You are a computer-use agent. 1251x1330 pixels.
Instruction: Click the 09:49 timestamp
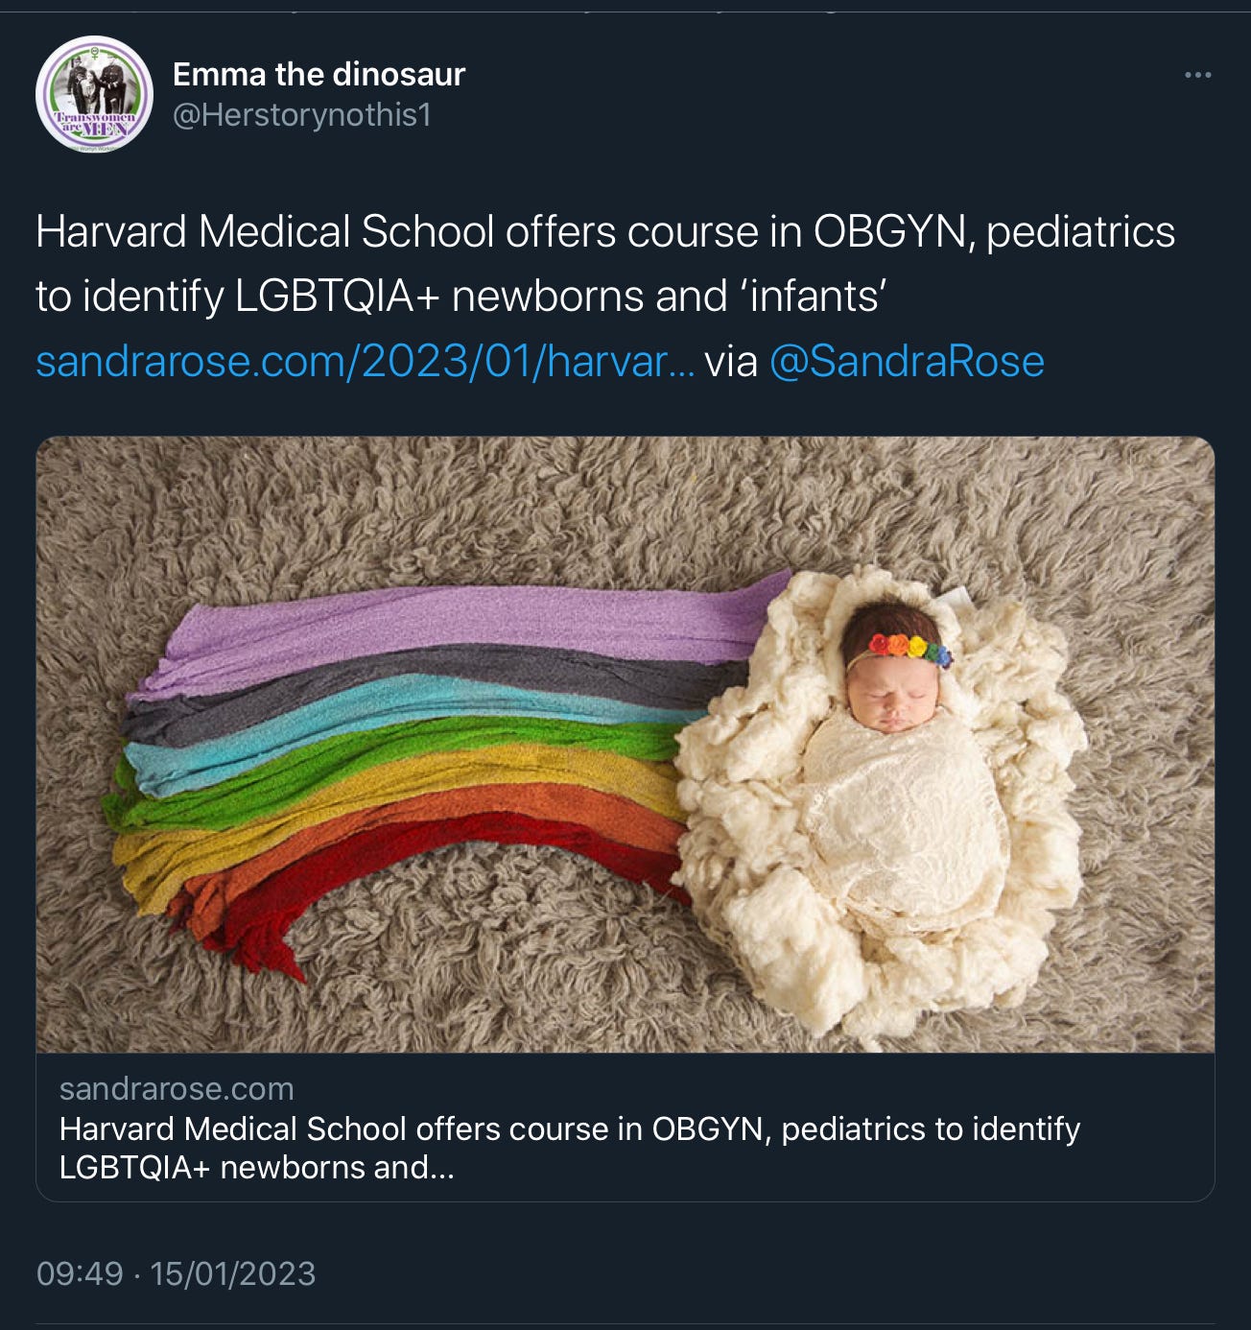80,1273
